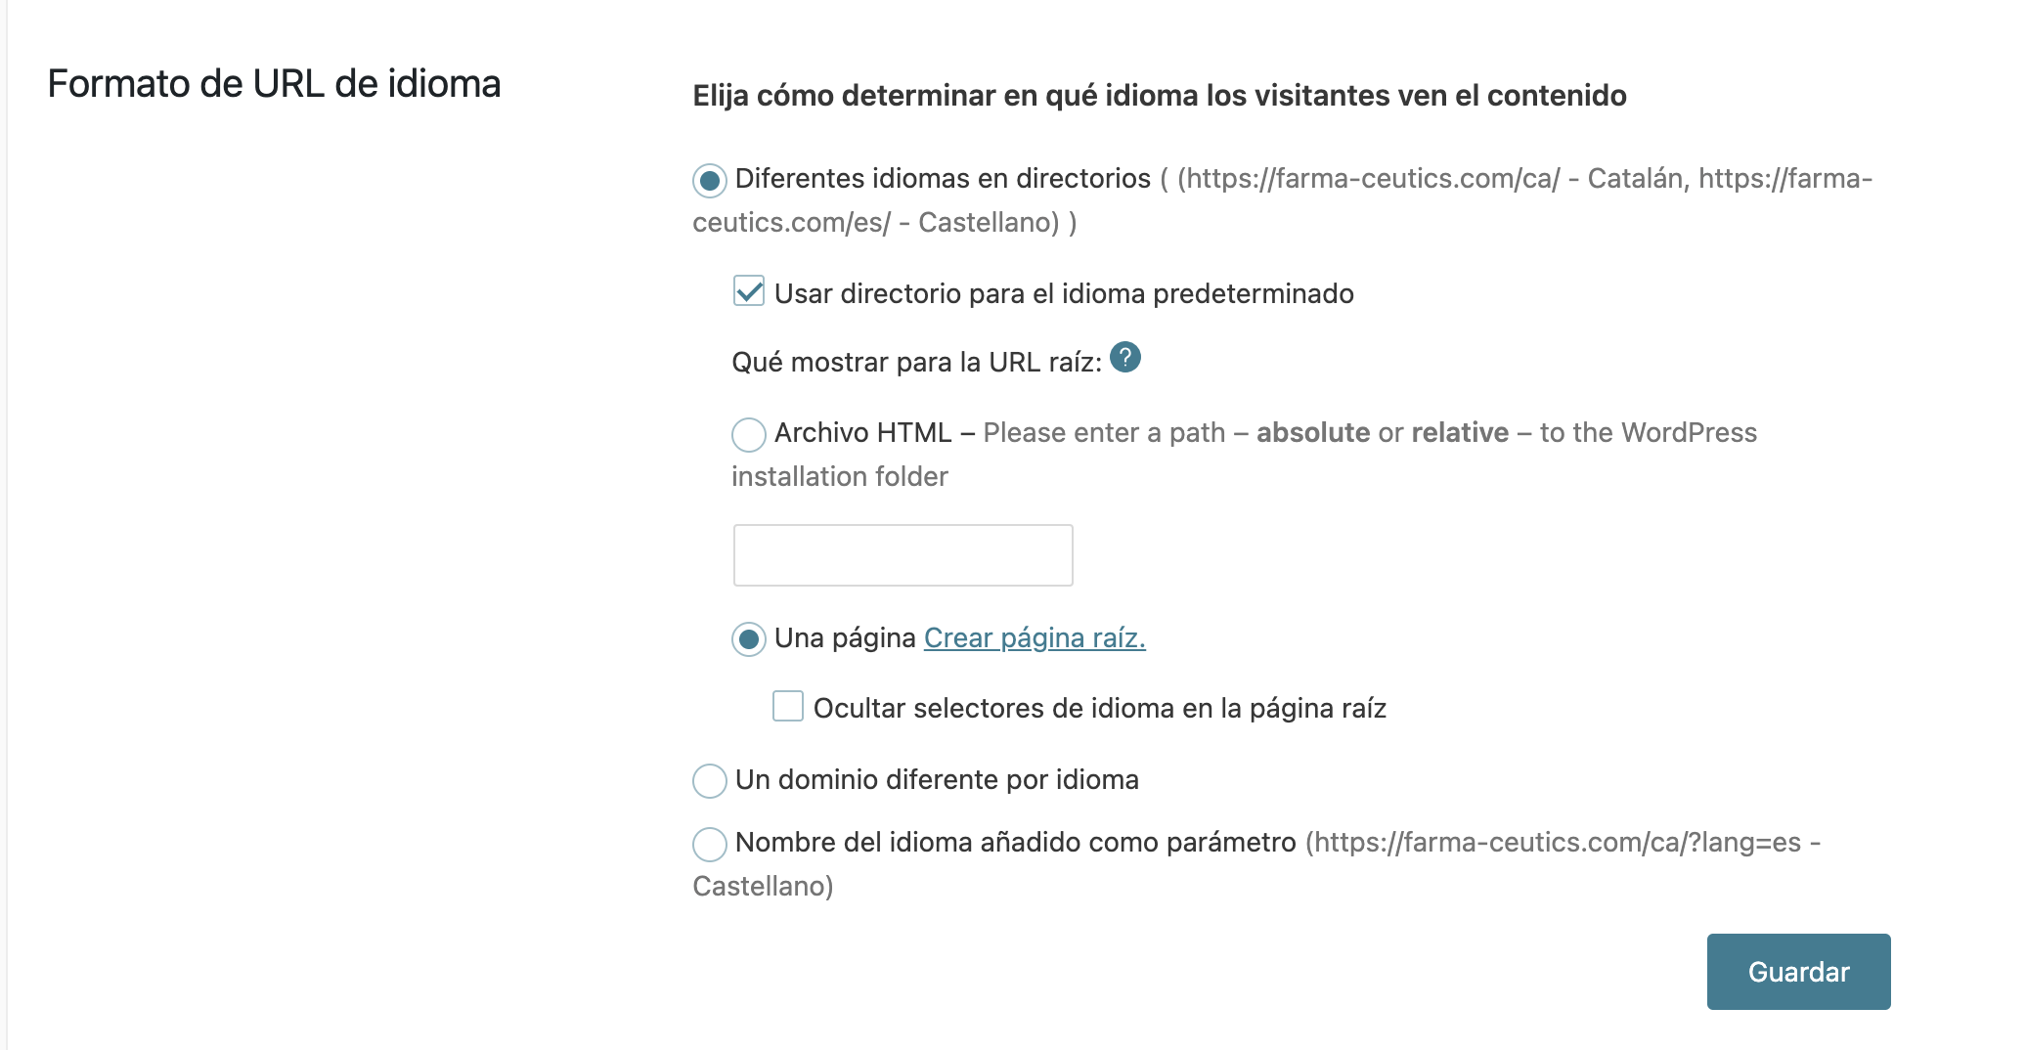Enable the Ocultar selectores de idioma checkbox
Viewport: 2026px width, 1050px height.
788,706
